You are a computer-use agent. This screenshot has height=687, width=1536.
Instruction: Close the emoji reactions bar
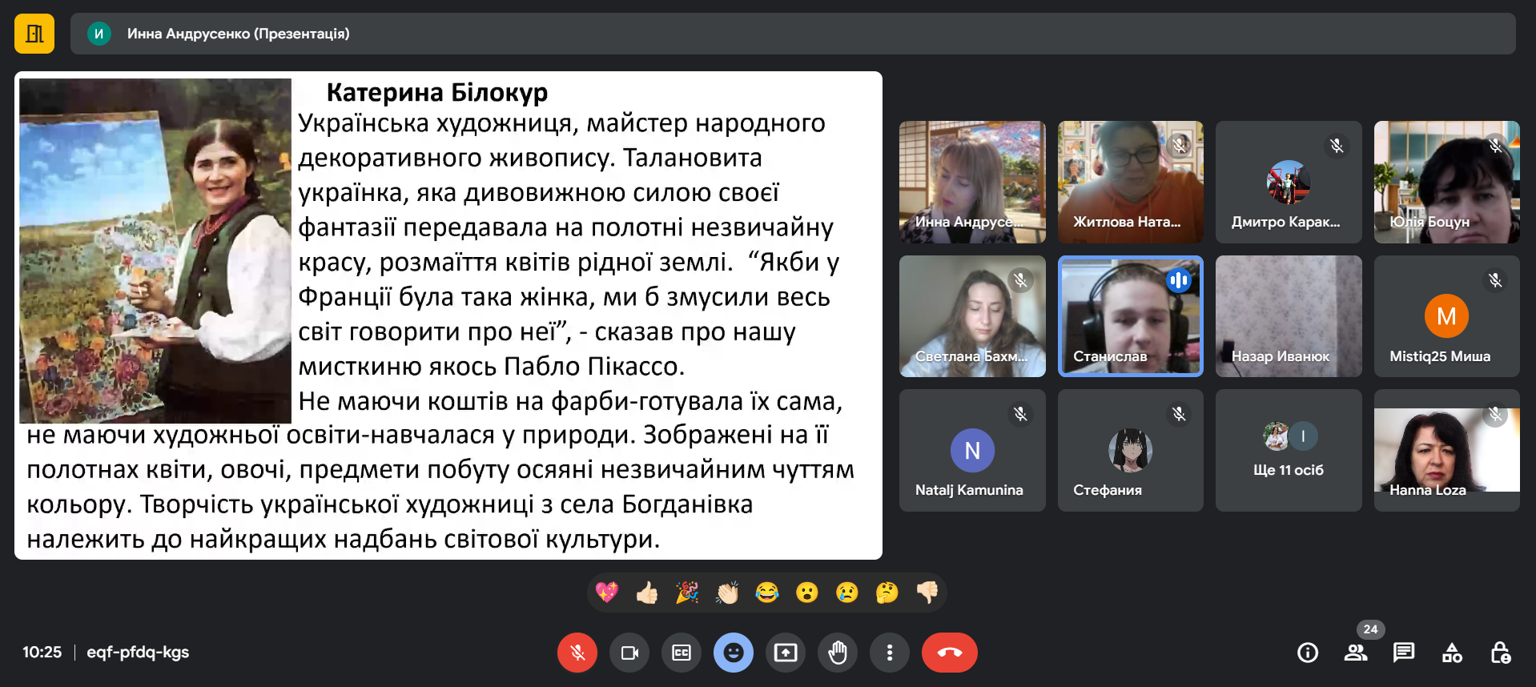tap(734, 653)
